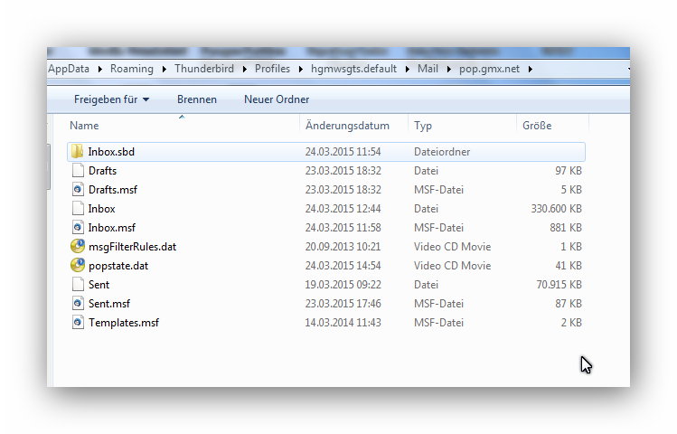Expand the arrow after Profiles in path
Screen dimensions: 677x434
(300, 69)
